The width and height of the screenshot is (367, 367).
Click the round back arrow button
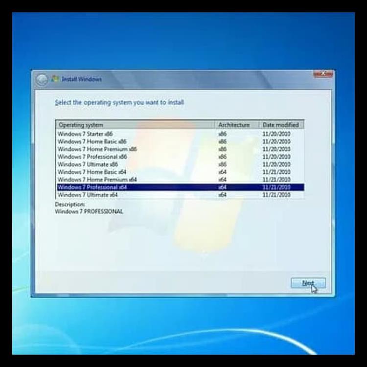point(42,79)
